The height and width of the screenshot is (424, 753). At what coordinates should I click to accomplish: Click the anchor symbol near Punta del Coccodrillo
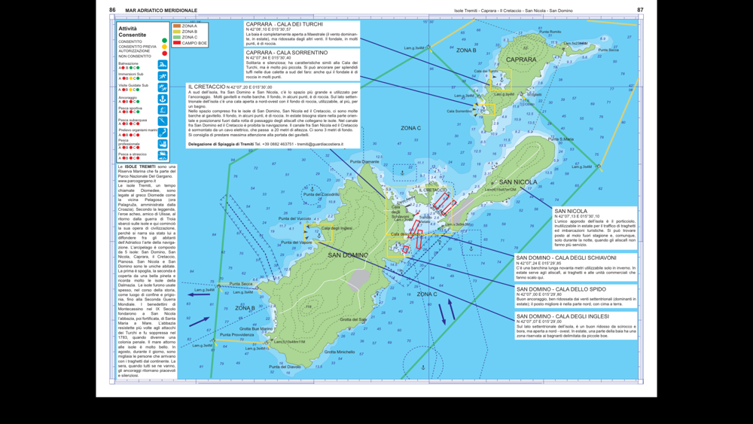point(312,189)
